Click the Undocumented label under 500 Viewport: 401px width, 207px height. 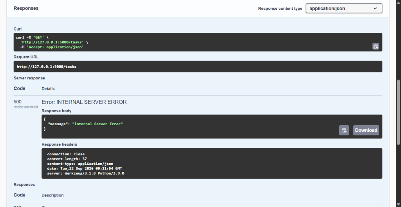pyautogui.click(x=25, y=107)
